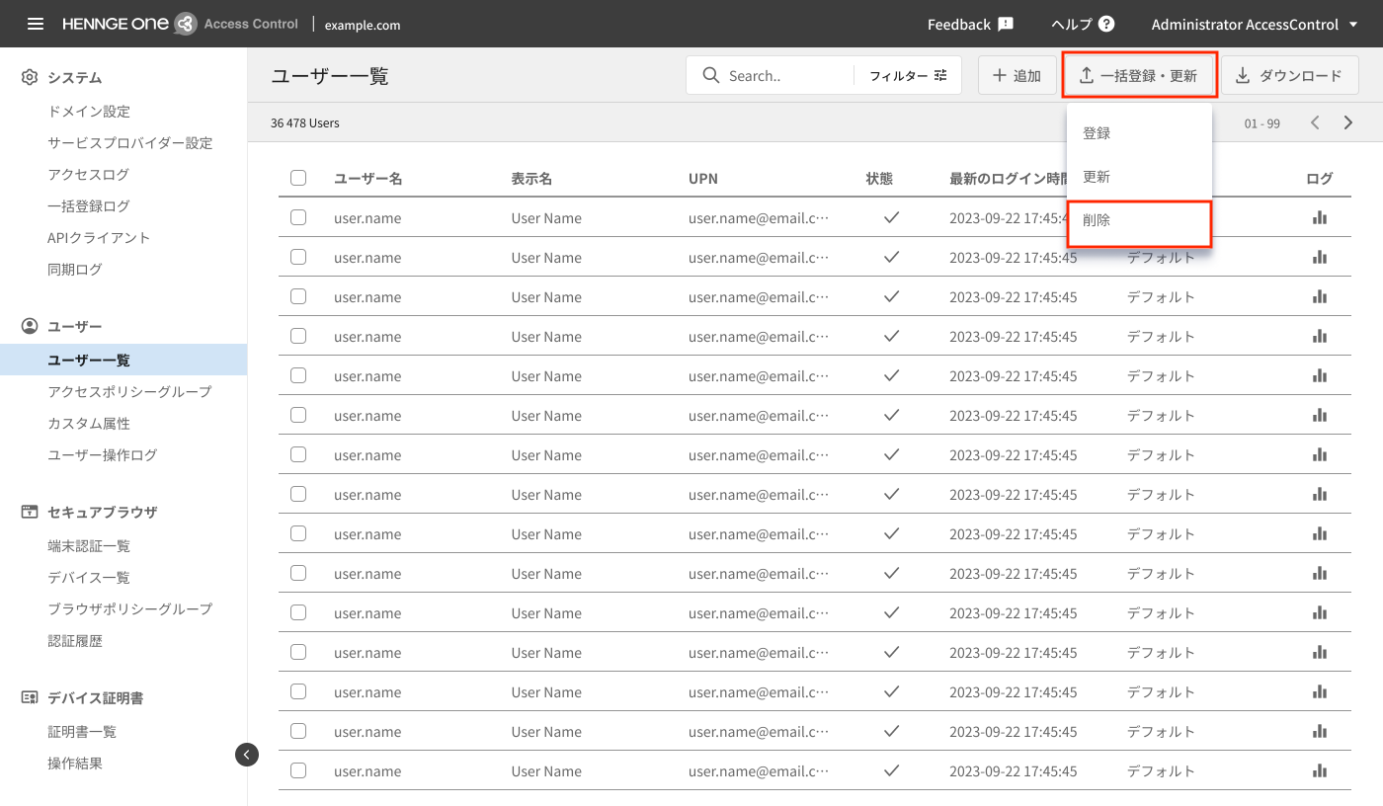Click the システム section heading
Screen dimensions: 1383x806
tap(75, 77)
